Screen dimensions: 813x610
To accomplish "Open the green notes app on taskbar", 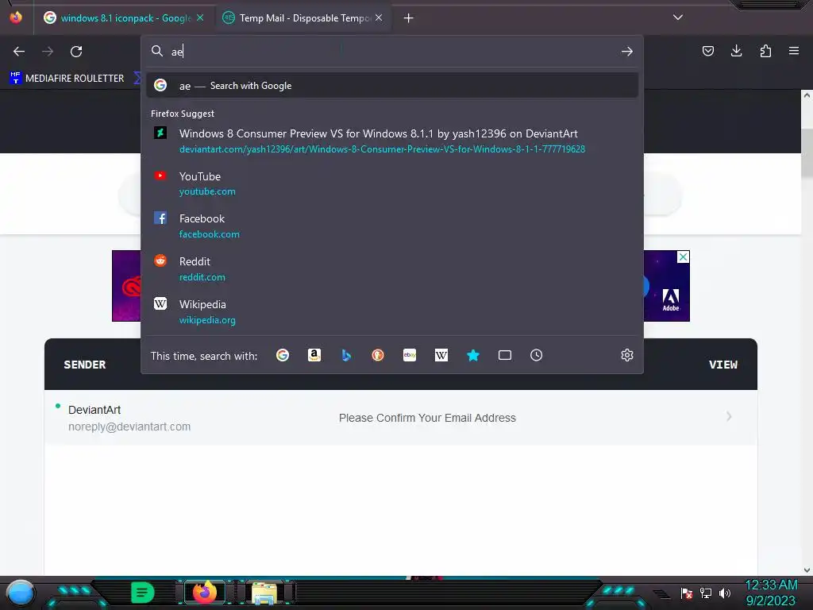I will pyautogui.click(x=143, y=593).
